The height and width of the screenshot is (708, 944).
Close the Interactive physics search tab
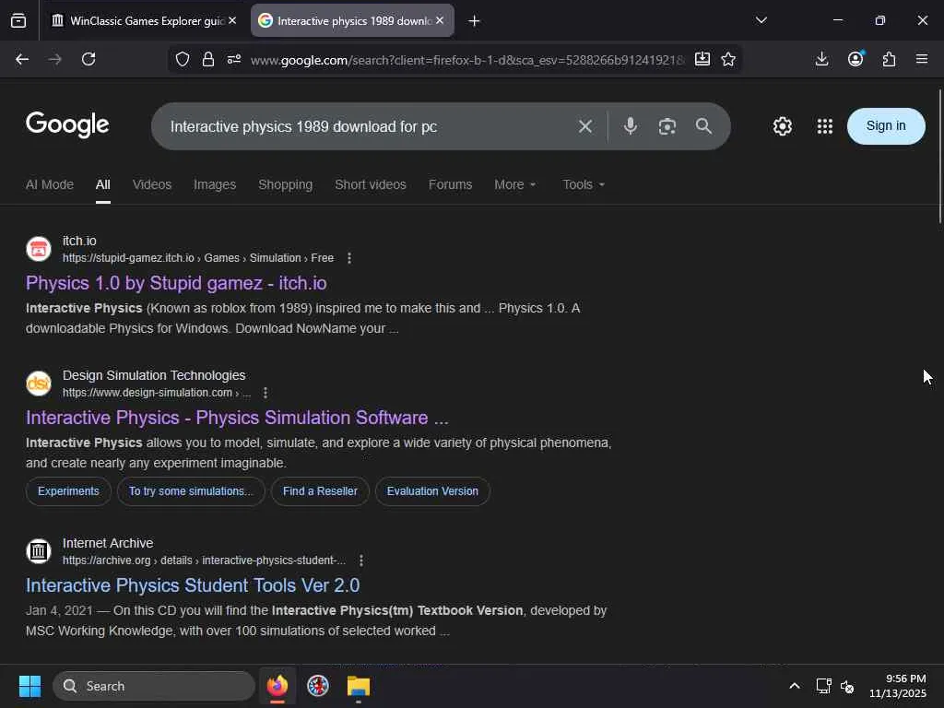(440, 20)
